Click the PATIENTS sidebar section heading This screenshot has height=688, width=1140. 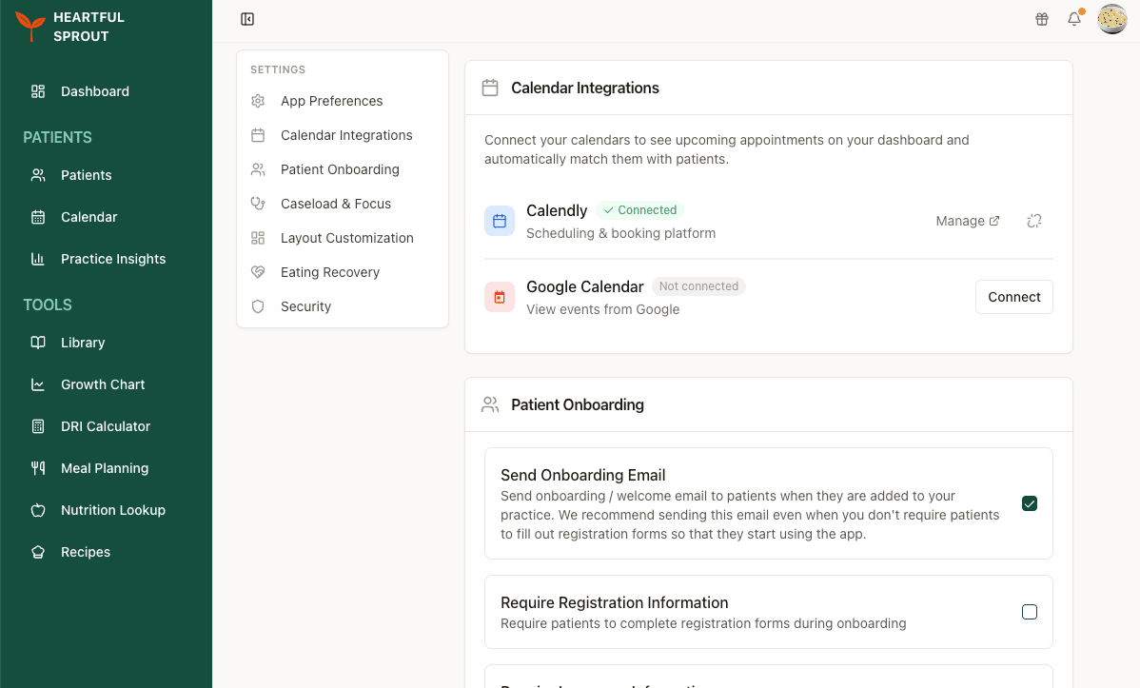[57, 137]
